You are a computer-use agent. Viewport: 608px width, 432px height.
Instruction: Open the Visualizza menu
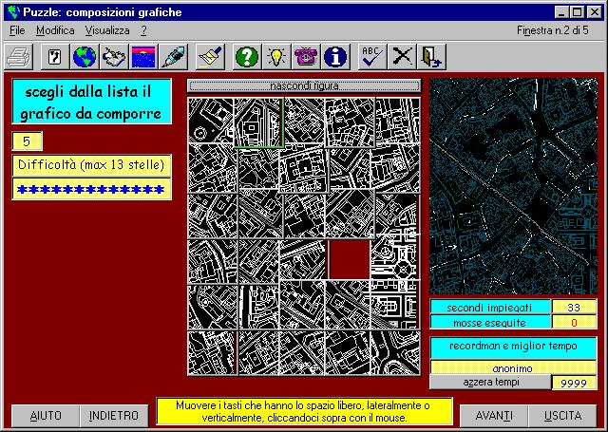click(x=106, y=30)
